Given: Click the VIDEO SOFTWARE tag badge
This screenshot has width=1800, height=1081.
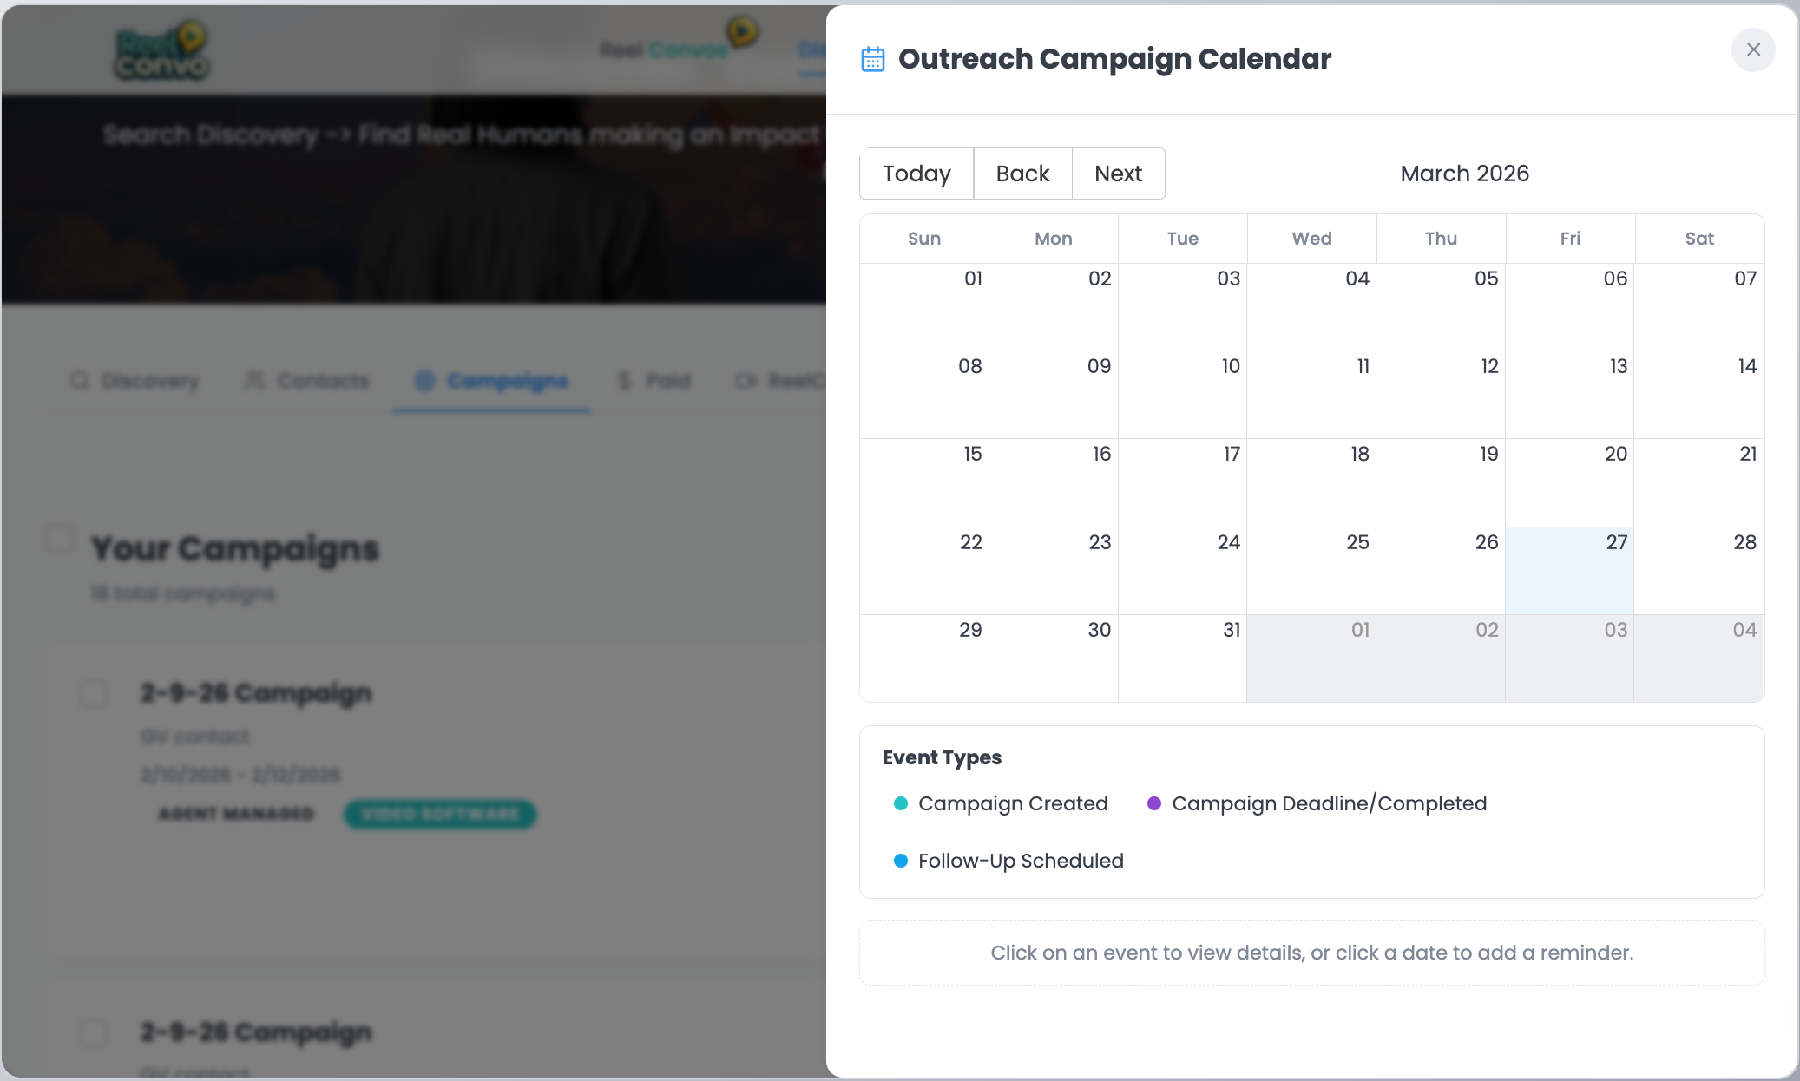Looking at the screenshot, I should [x=440, y=814].
